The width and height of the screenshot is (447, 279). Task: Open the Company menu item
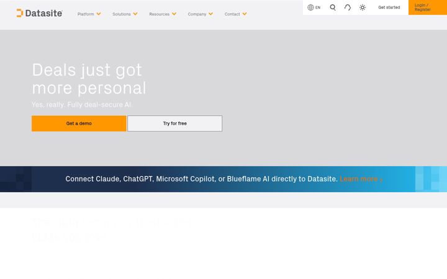coord(197,14)
